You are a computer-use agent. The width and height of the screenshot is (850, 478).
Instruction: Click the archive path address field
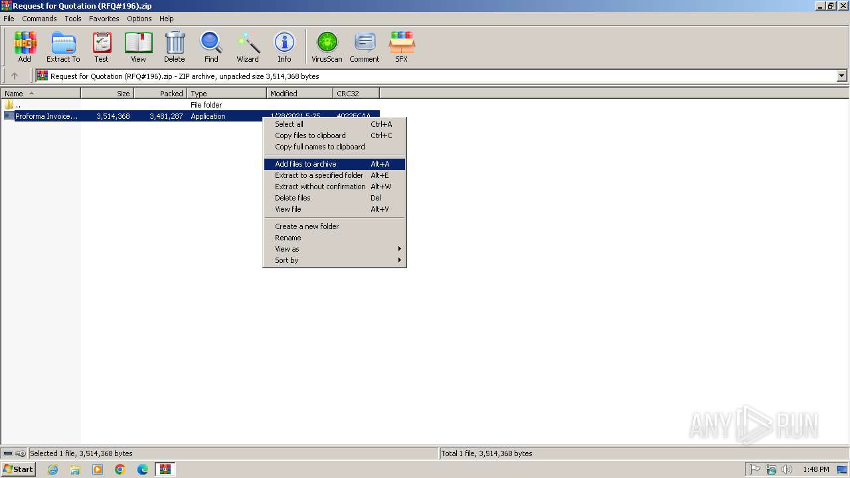(441, 76)
